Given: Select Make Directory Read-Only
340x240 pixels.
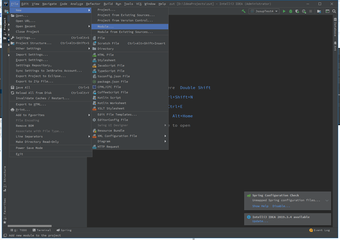Looking at the screenshot, I should click(51, 142).
